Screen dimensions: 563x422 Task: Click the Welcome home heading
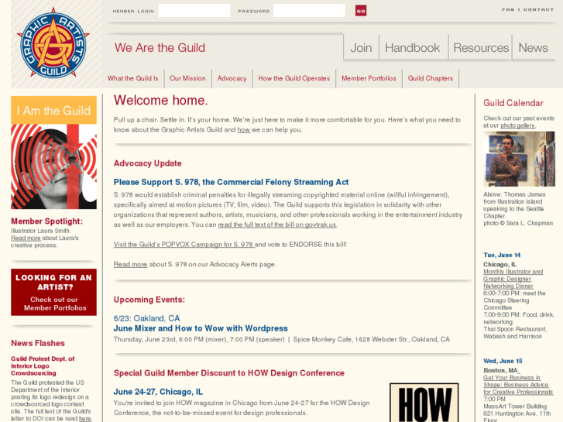tap(160, 100)
